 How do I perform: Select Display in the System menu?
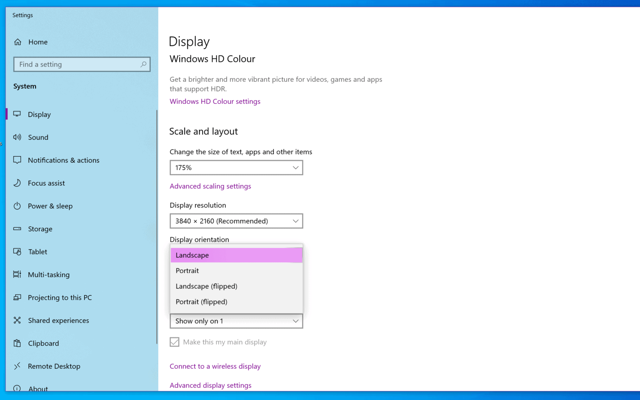click(x=39, y=114)
